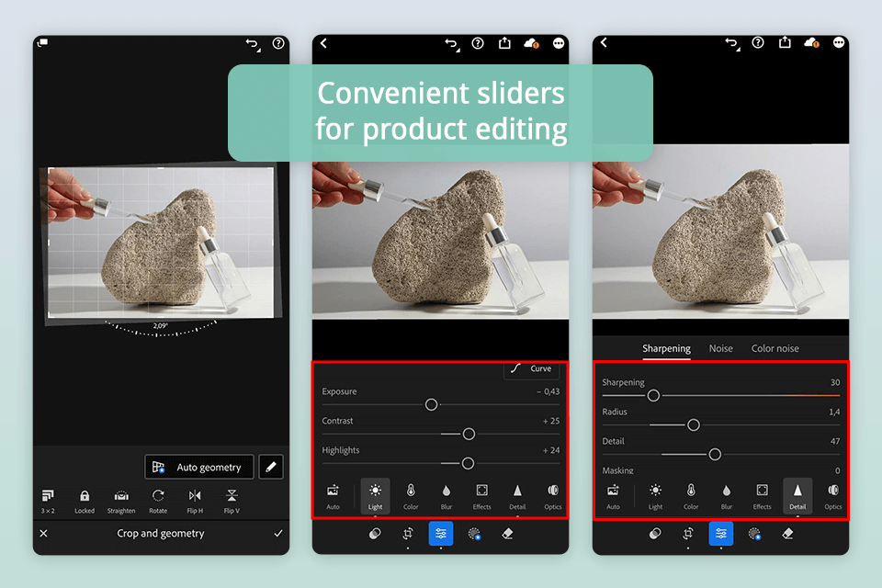Tap blue Edit sliders button in right screen
This screenshot has height=588, width=882.
coord(721,534)
